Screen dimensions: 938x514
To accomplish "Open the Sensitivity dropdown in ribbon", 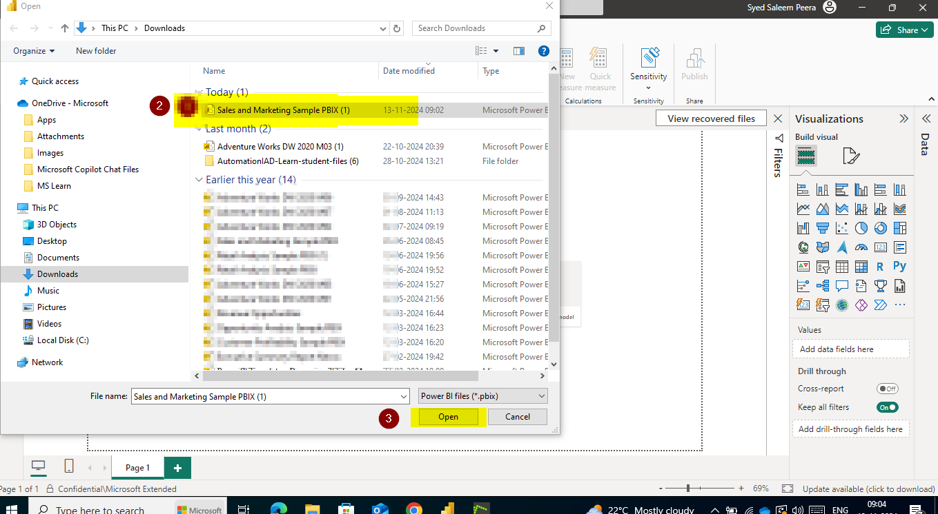I will pos(648,88).
